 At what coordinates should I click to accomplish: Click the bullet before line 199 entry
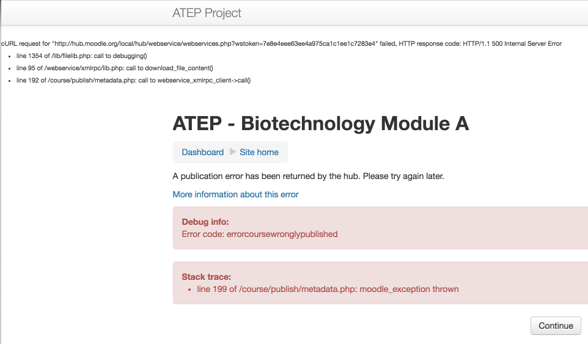189,290
